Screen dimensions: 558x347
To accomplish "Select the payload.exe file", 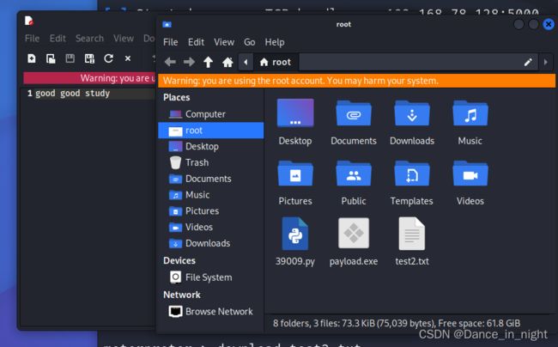I will point(354,240).
